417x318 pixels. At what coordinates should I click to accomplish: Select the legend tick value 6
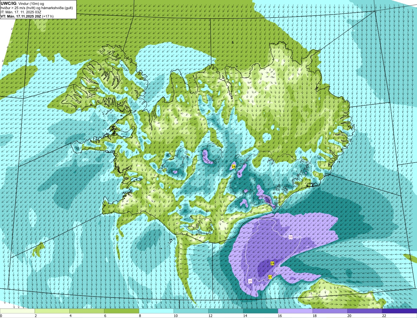[105, 316]
